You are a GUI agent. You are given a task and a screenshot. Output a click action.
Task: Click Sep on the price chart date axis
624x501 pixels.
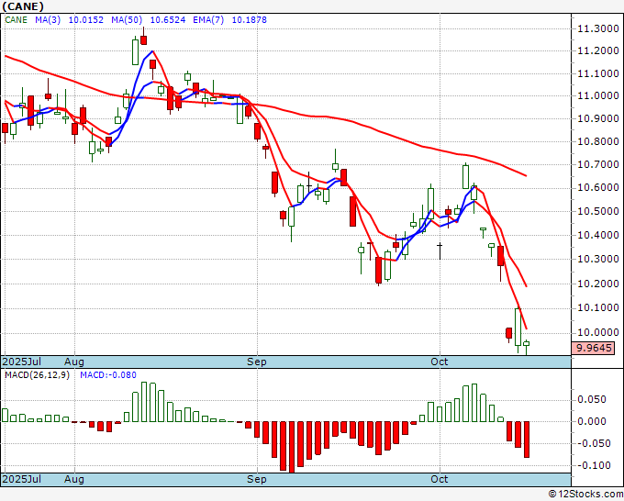pyautogui.click(x=257, y=362)
